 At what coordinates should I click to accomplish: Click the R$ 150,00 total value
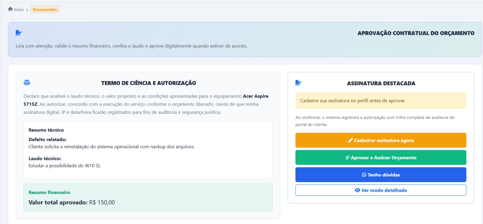pos(102,202)
